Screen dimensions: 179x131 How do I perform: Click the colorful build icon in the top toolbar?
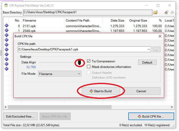(166, 12)
